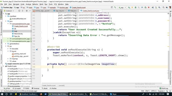Viewport: 172px width, 96px height.
Task: Hide the Project panel with minus icon
Action: coord(30,11)
